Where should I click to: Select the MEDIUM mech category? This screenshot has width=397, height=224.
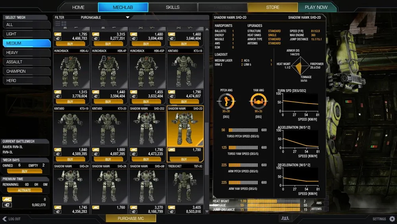27,43
